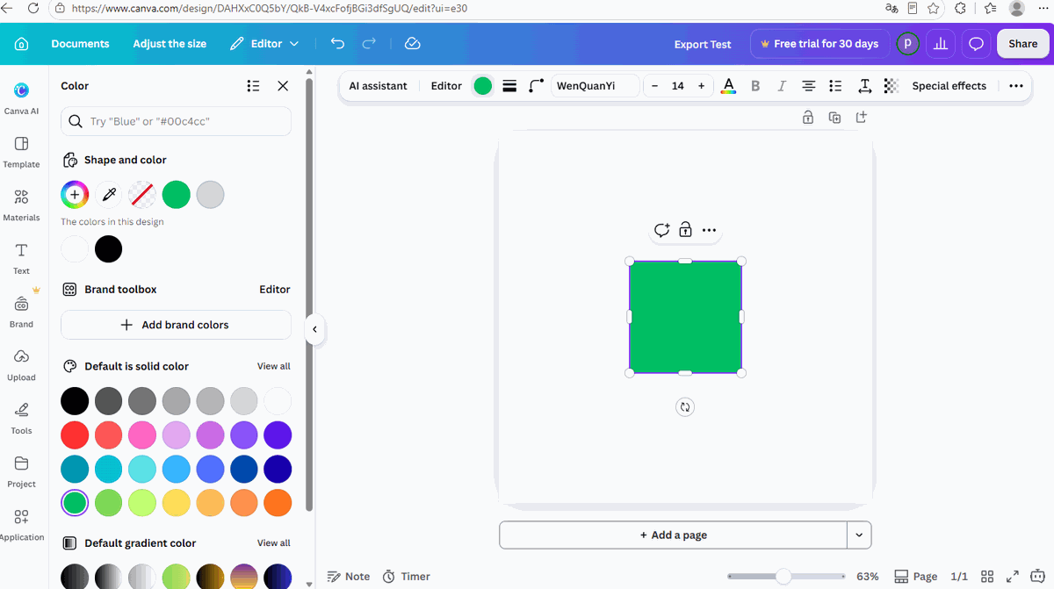The height and width of the screenshot is (589, 1054).
Task: Check cloud save status icon
Action: tap(413, 43)
